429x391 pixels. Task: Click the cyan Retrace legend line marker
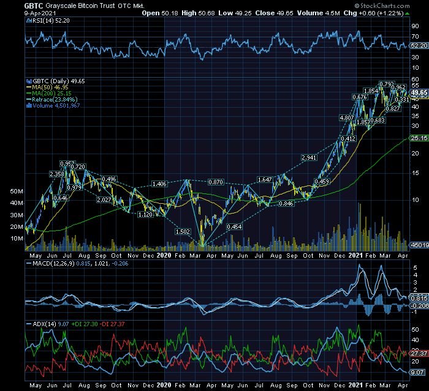[29, 100]
